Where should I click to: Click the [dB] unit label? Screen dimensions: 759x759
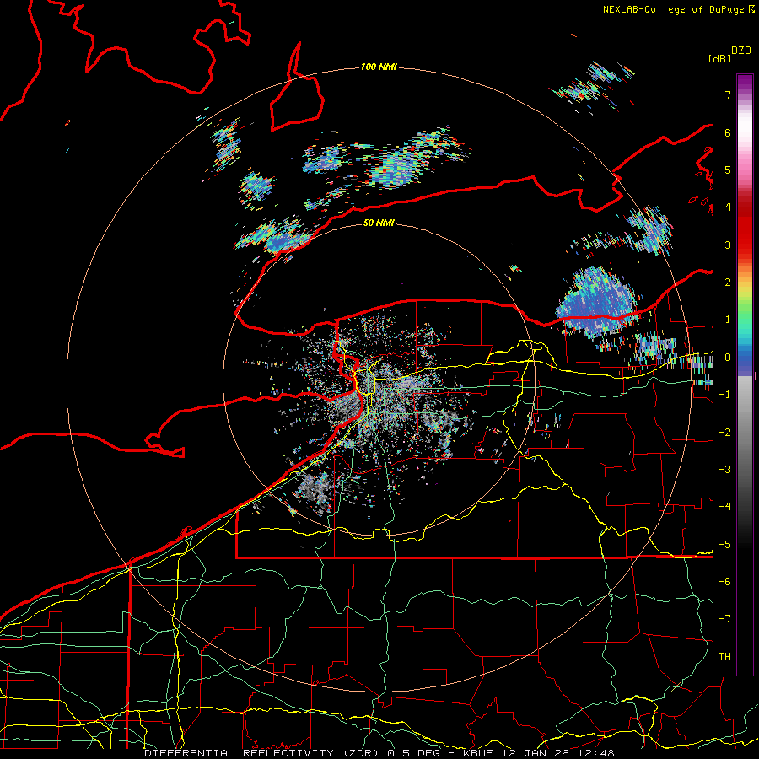[x=720, y=58]
